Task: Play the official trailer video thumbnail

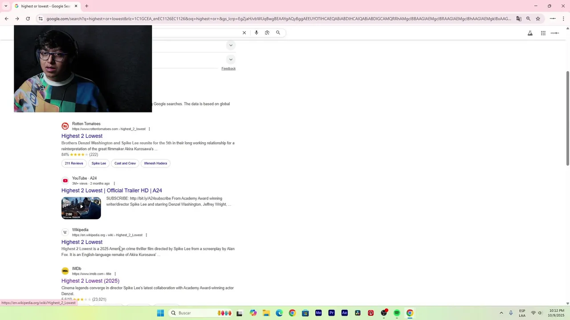Action: point(81,208)
